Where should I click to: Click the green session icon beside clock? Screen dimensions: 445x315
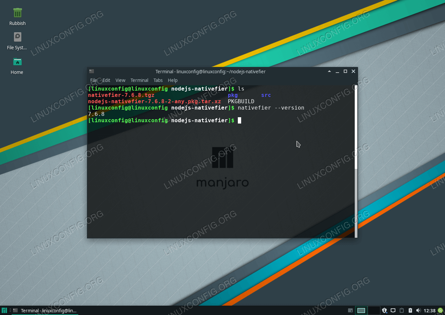click(x=440, y=310)
